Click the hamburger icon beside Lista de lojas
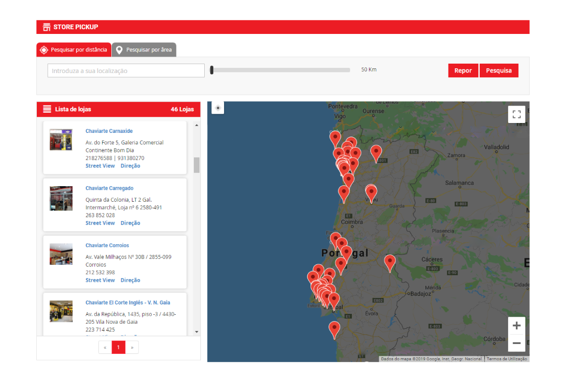566x377 pixels. tap(47, 109)
